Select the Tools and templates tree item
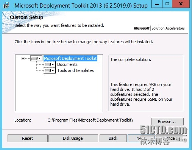 click(x=75, y=70)
